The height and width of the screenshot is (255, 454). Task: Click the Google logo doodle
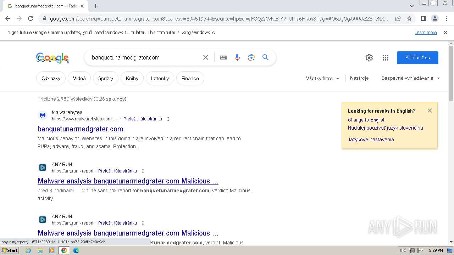tap(52, 58)
